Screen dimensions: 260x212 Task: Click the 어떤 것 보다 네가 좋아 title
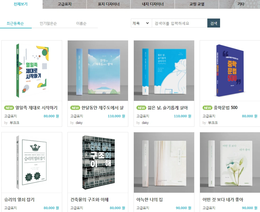[x=223, y=200]
